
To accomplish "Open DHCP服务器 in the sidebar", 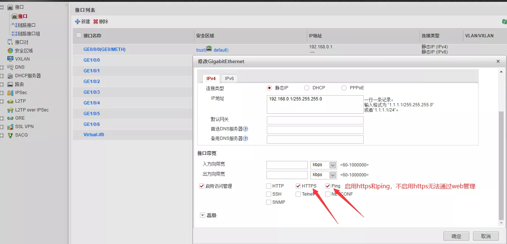I will pyautogui.click(x=28, y=76).
